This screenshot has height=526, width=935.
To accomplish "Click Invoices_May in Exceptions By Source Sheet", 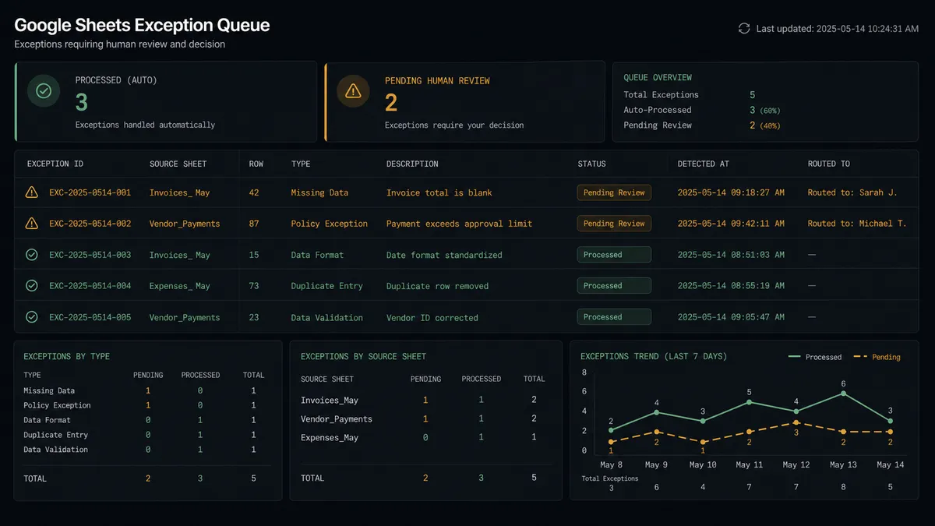I will click(x=330, y=401).
